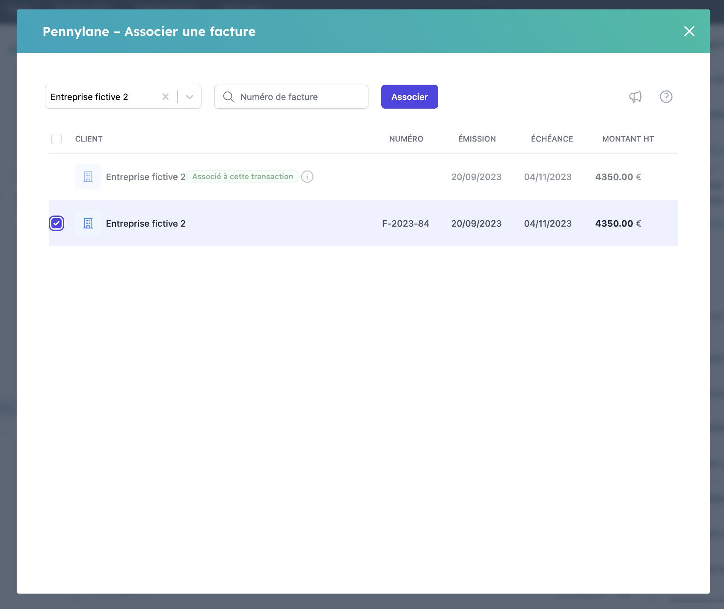This screenshot has width=724, height=609.
Task: Click the magnifier search icon
Action: tap(228, 97)
